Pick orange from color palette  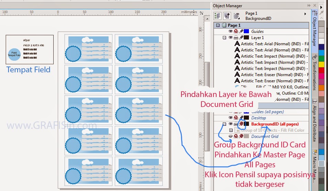321,88
